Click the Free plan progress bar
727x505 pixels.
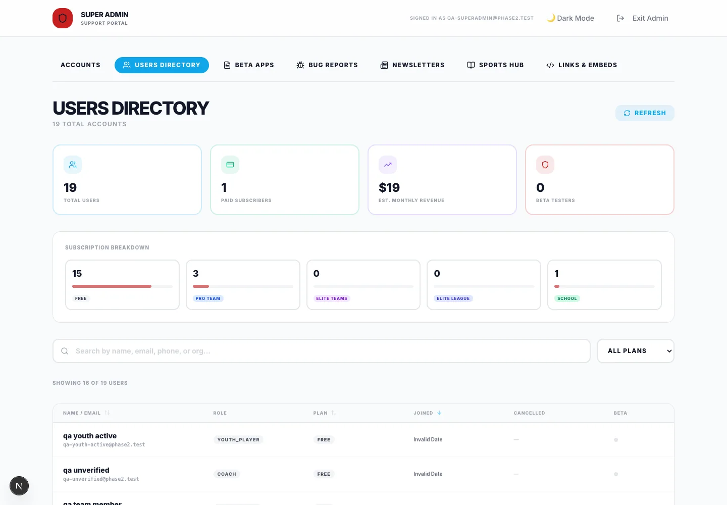point(122,286)
